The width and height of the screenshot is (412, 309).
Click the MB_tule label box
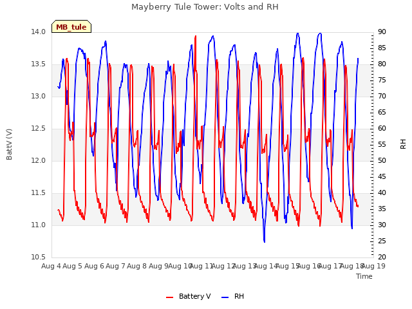click(x=71, y=26)
